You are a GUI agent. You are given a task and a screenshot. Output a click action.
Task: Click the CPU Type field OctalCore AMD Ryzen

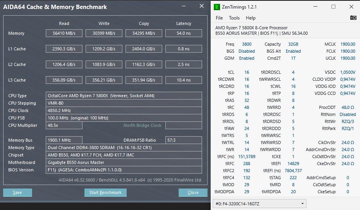tap(124, 96)
